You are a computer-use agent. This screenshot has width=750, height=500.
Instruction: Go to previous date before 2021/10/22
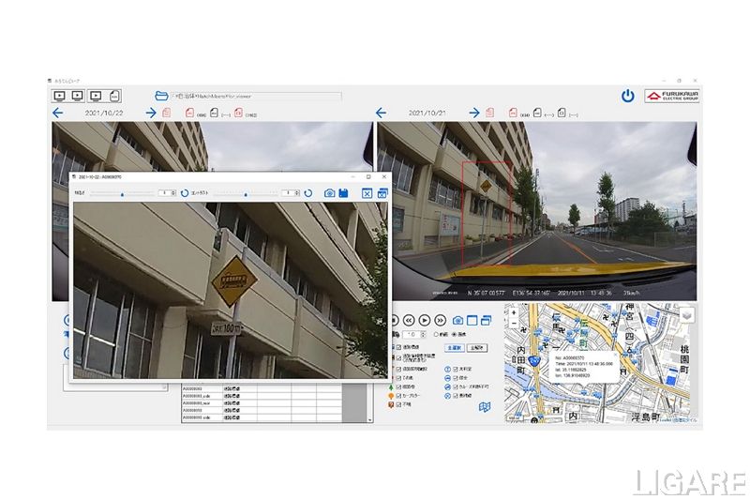pos(58,114)
